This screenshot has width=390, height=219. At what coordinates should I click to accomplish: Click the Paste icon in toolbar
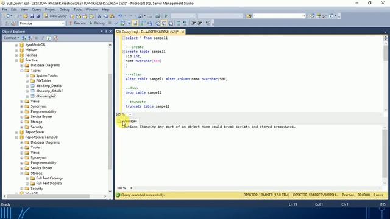pyautogui.click(x=112, y=16)
